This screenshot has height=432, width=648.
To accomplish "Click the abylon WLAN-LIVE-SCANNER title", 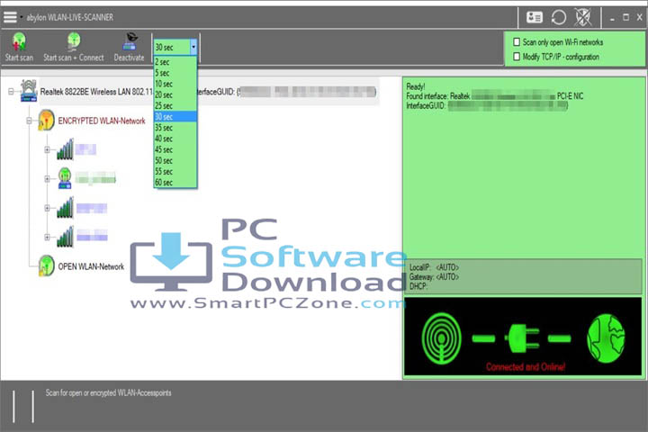I will [x=70, y=17].
